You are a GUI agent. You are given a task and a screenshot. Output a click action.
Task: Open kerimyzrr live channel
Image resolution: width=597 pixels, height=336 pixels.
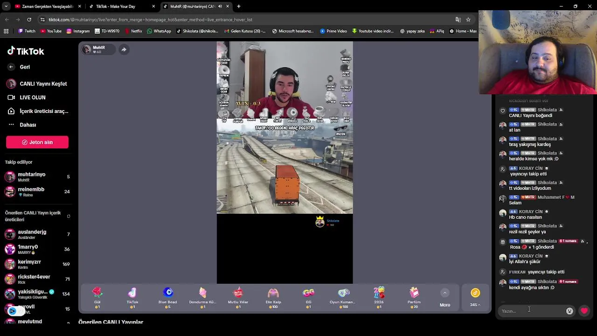point(37,264)
